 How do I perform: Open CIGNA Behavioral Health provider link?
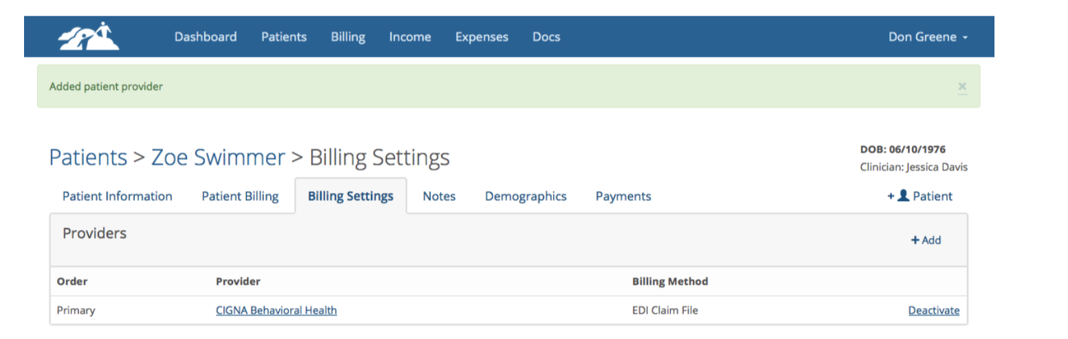[276, 310]
